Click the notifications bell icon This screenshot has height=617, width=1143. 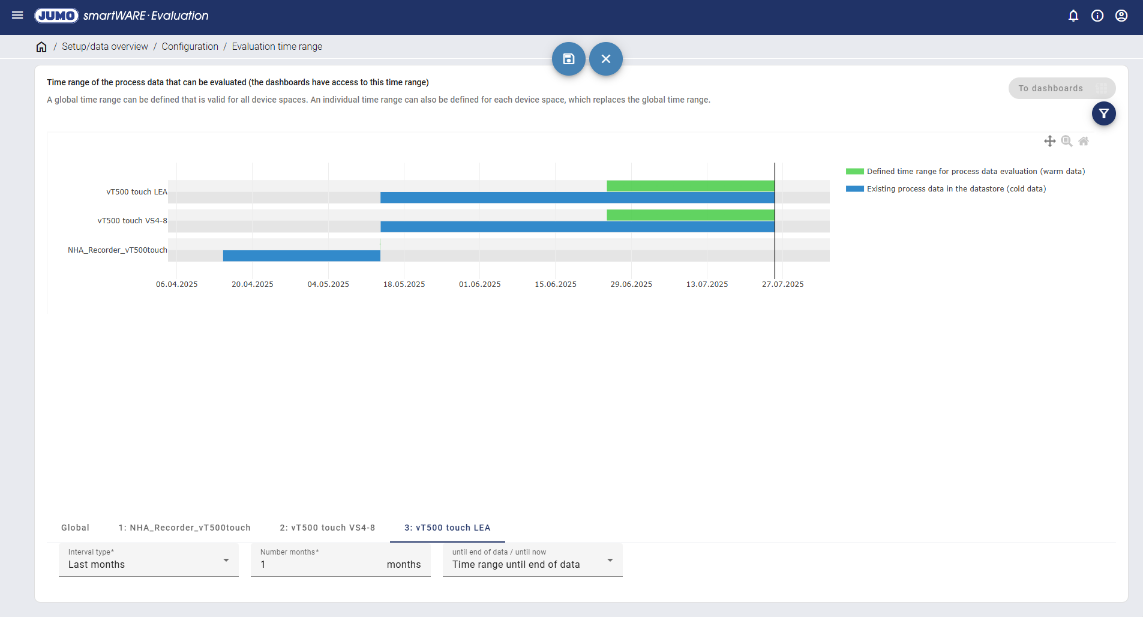tap(1073, 16)
